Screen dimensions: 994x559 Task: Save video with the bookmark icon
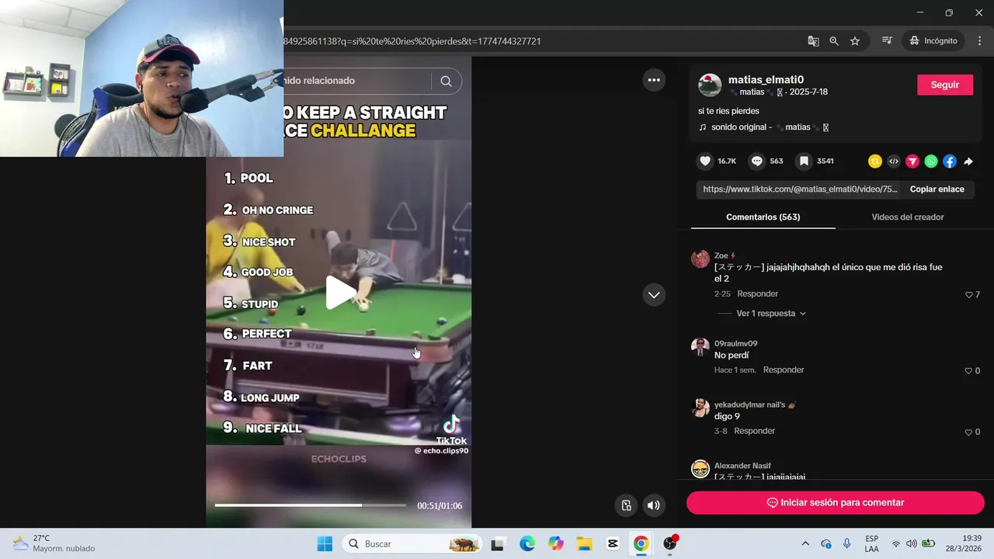click(x=804, y=161)
